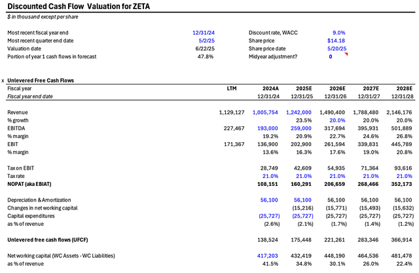Screen dimensions: 419x273
Task: Click the red comment indicator near midyear adjustment
Action: 346,54
